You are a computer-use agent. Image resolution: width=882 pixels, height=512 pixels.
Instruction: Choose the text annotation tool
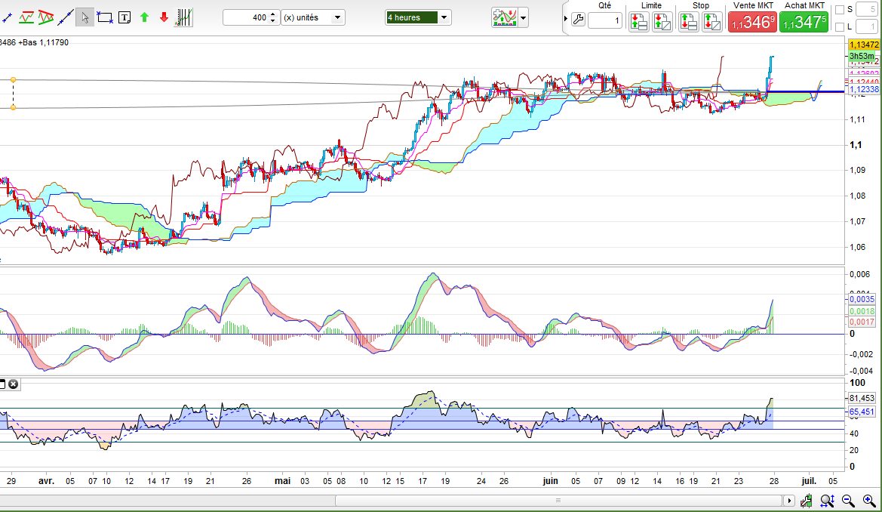pos(124,17)
